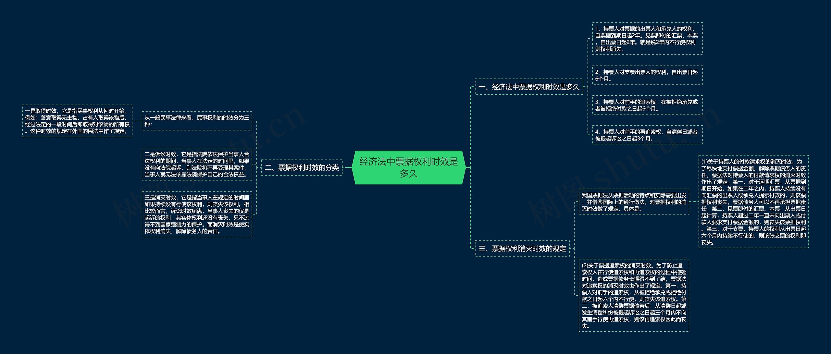Click node 3、持票人对前手的追索权

647,105
